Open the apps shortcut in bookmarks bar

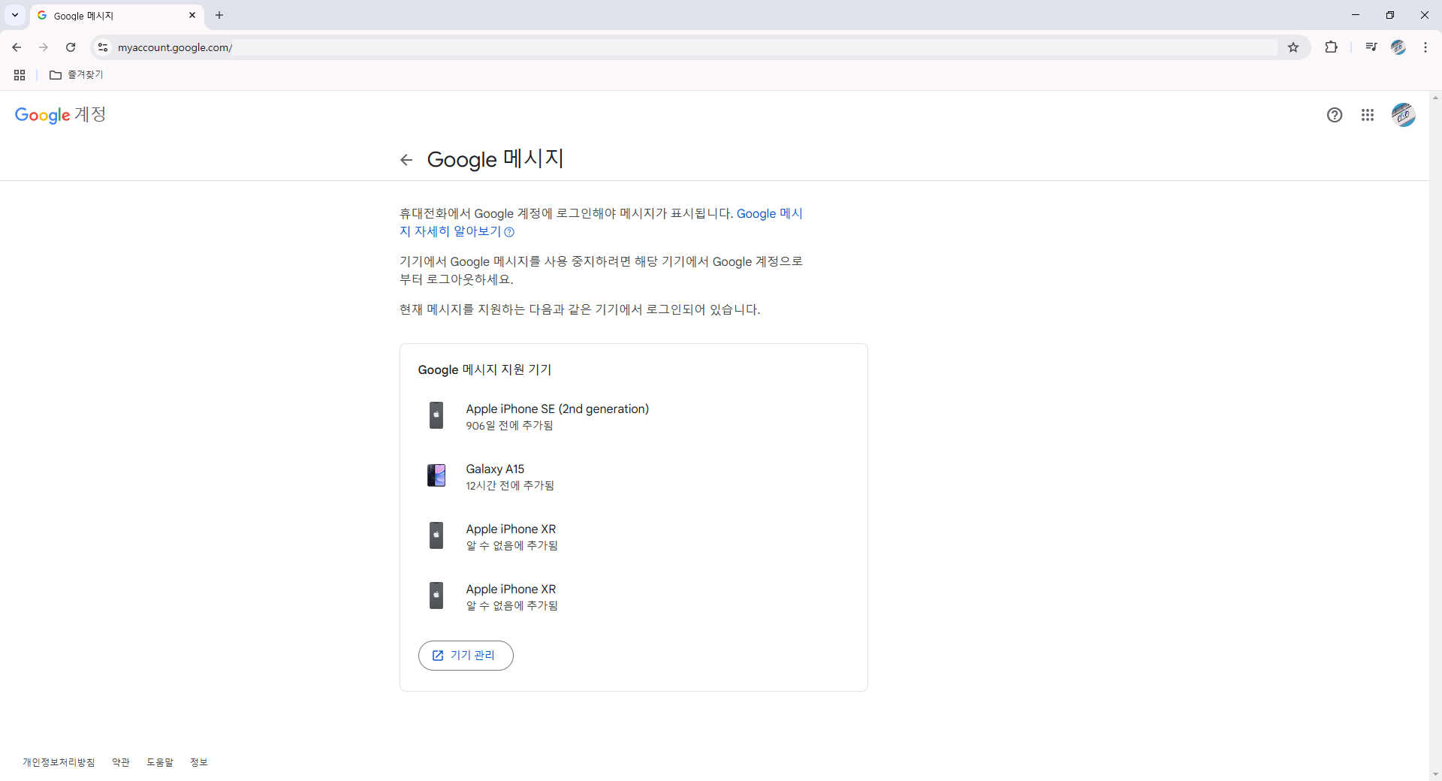pos(20,75)
